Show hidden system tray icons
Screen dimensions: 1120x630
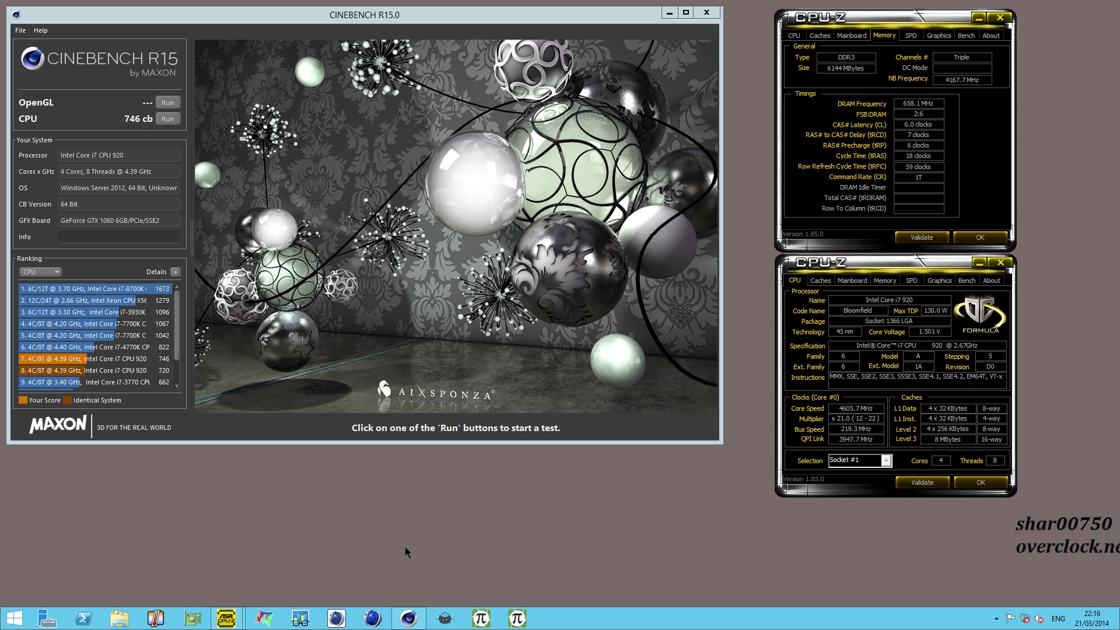click(x=996, y=618)
